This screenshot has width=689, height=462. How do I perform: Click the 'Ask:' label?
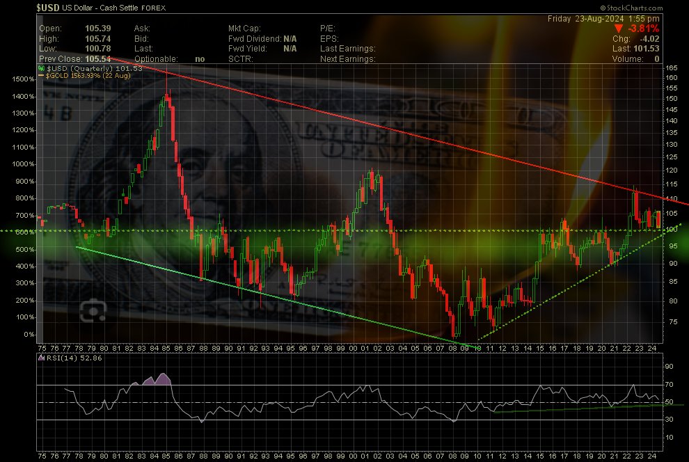click(142, 29)
